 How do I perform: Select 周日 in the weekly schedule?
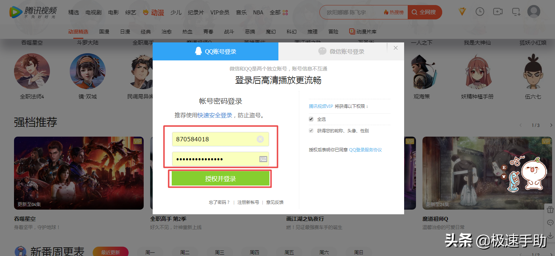[359, 252]
